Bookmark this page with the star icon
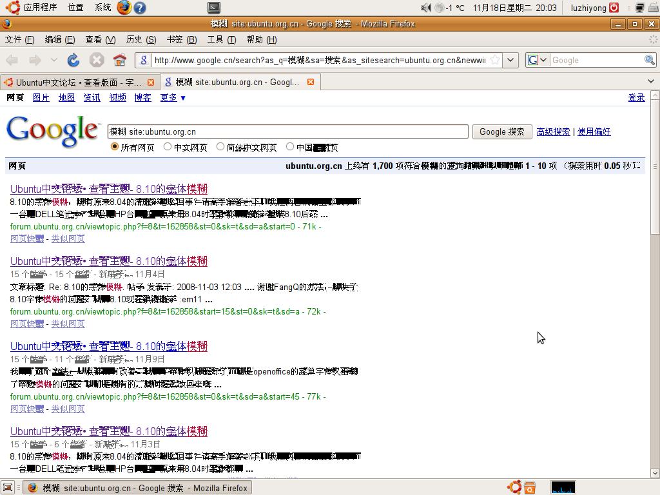The width and height of the screenshot is (660, 495). 495,60
